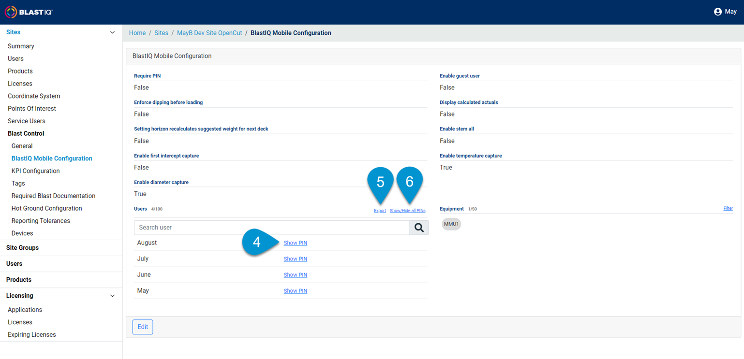Select the MMU1 equipment chip
The width and height of the screenshot is (744, 359).
click(451, 224)
